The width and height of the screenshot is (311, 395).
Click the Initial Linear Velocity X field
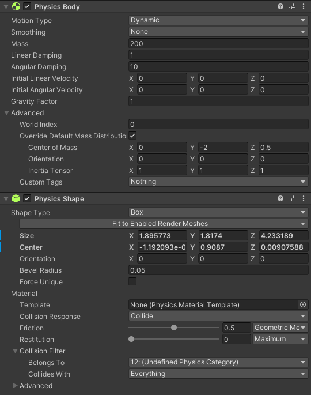[x=162, y=78]
